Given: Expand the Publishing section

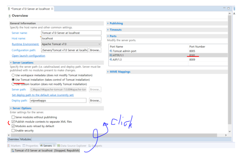Looking at the screenshot, I should (108, 23).
